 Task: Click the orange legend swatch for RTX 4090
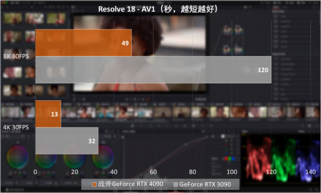click(94, 184)
